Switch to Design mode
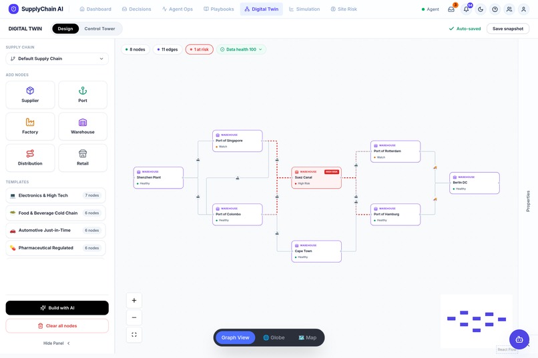Screen dimensions: 538x358 click(65, 29)
